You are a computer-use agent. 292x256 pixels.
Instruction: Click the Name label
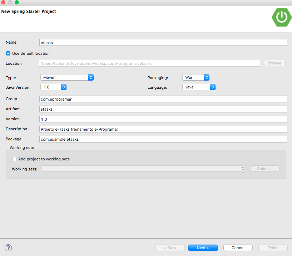coord(11,42)
